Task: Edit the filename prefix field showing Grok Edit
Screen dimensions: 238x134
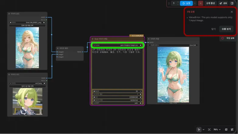Action: tap(173, 45)
